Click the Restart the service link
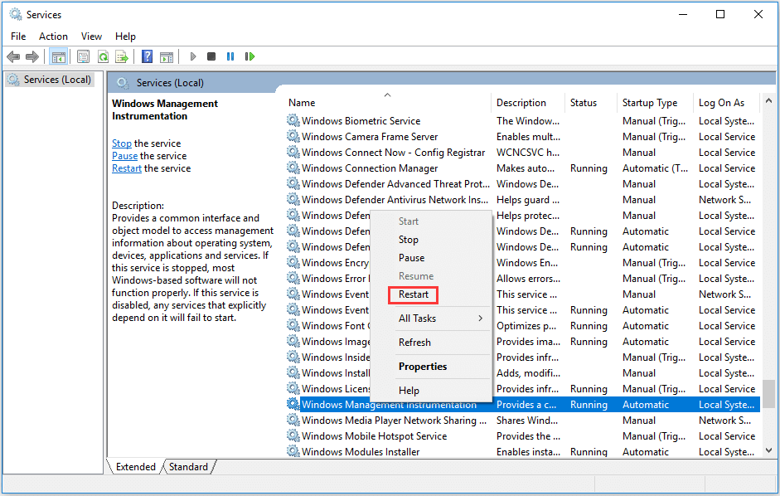Screen dimensions: 780x496 [x=126, y=168]
